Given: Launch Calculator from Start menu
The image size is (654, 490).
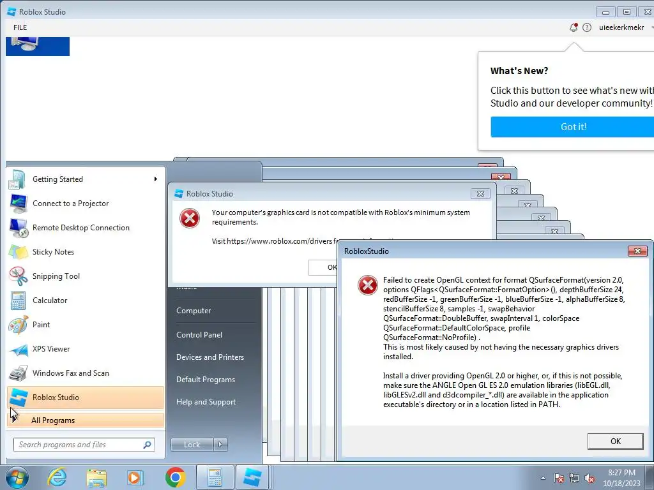Looking at the screenshot, I should pyautogui.click(x=86, y=300).
